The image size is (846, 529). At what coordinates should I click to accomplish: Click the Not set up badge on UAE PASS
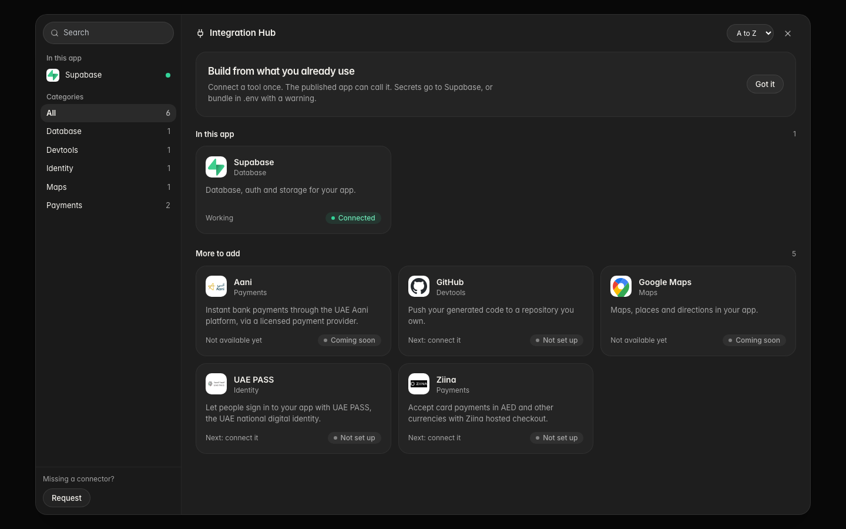[354, 438]
